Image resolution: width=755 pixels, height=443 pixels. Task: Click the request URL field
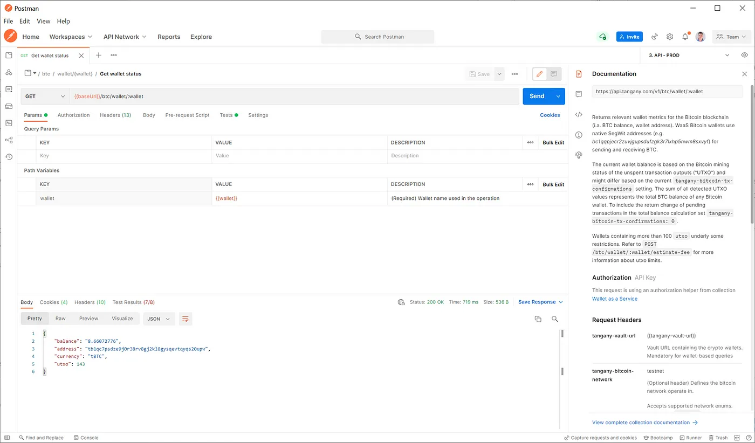[294, 96]
